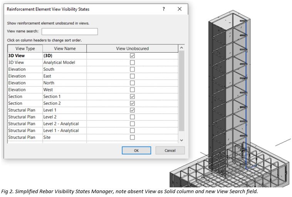Click the scroll down arrow of the table
The image size is (292, 197).
pyautogui.click(x=181, y=140)
